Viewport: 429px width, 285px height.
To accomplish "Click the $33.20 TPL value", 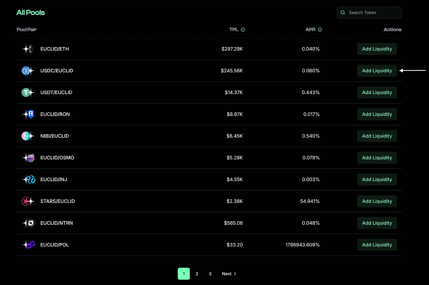I will pyautogui.click(x=235, y=245).
